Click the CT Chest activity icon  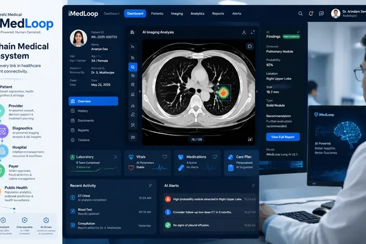coord(73,198)
